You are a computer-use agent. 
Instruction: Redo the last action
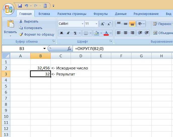tap(36, 6)
